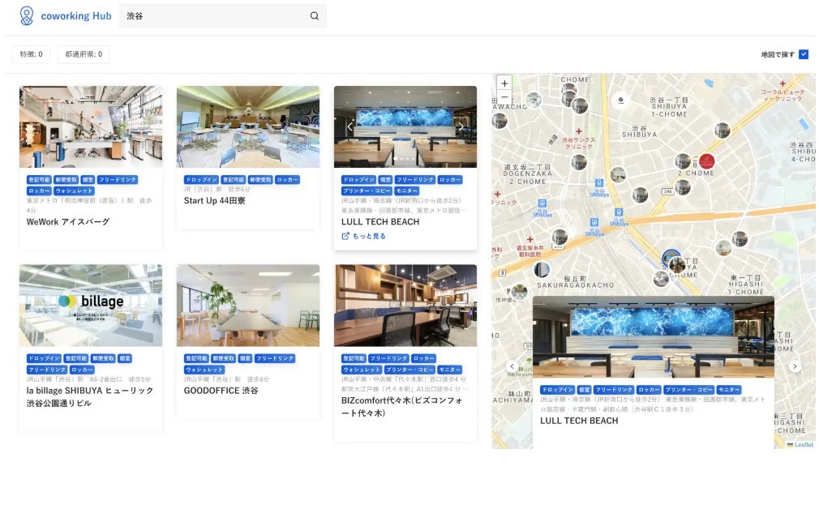Click the blue building marker above Sakuragaokacho label
This screenshot has height=509, width=819.
click(x=542, y=270)
